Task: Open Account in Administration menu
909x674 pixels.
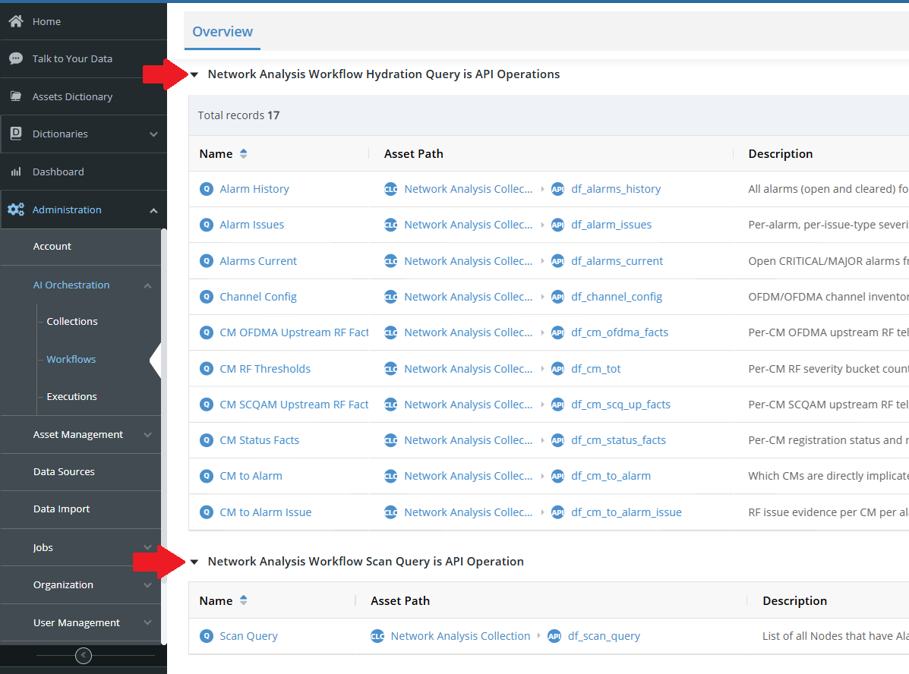Action: pos(52,247)
